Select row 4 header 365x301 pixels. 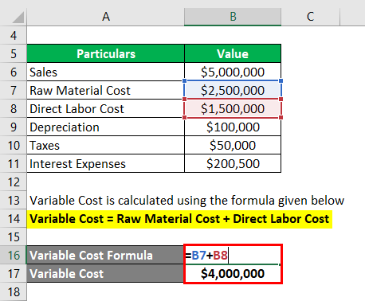(x=14, y=35)
